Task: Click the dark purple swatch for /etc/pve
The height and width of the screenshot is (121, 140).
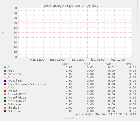Action: (x=5, y=111)
